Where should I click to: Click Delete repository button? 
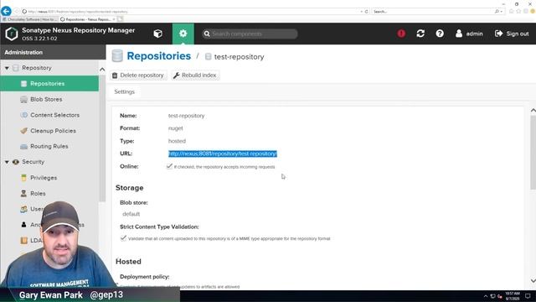[x=138, y=75]
